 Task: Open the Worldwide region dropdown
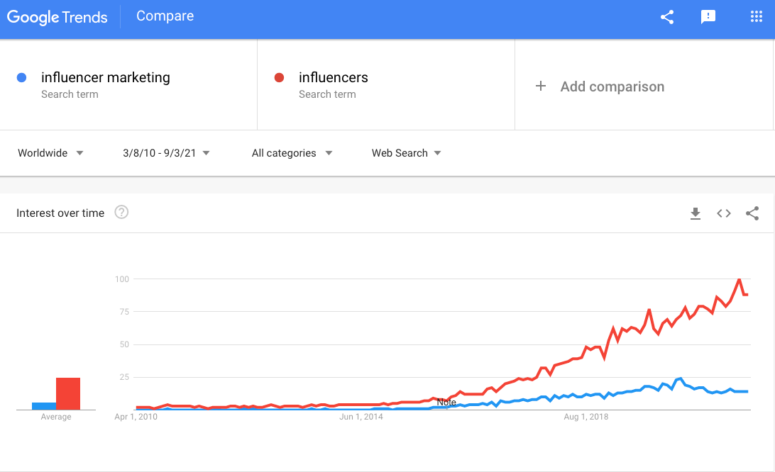tap(50, 153)
